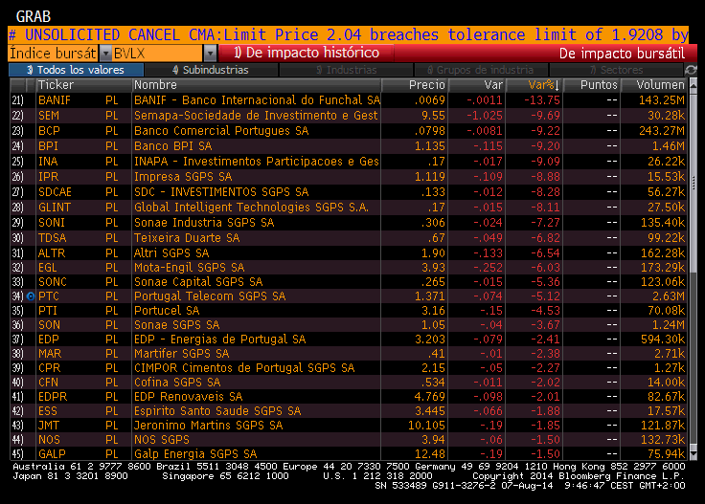The width and height of the screenshot is (705, 504).
Task: Click NOS SGPS name
Action: coord(162,440)
